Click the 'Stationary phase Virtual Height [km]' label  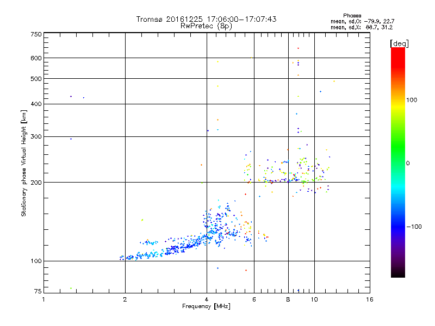pyautogui.click(x=24, y=163)
